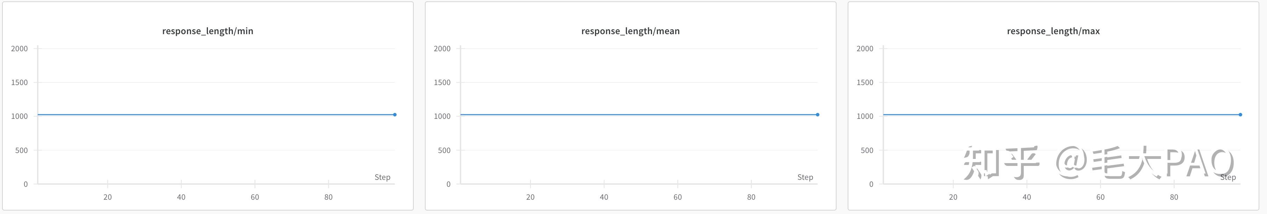
Task: Click the response_length/min chart title
Action: coord(208,31)
